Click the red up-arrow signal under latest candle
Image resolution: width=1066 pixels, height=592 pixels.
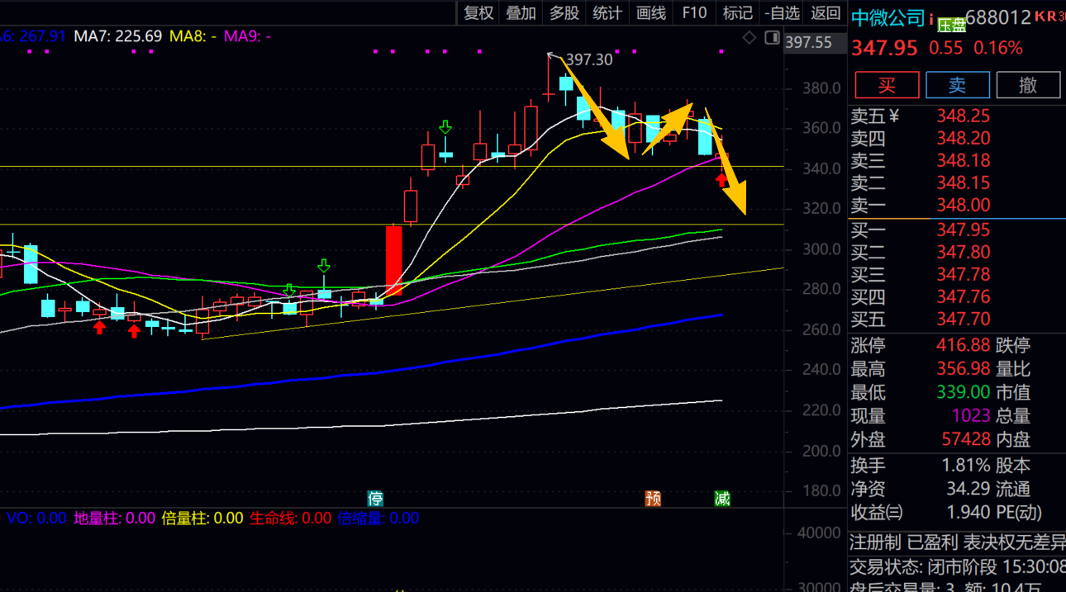(722, 180)
